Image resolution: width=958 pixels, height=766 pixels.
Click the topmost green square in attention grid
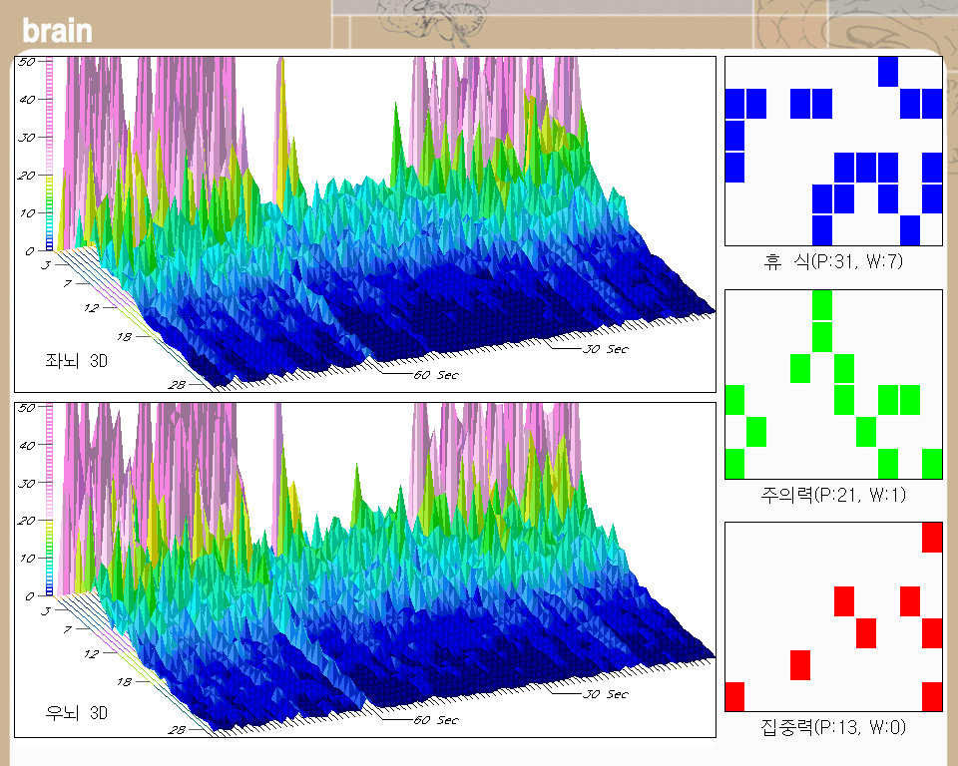822,305
